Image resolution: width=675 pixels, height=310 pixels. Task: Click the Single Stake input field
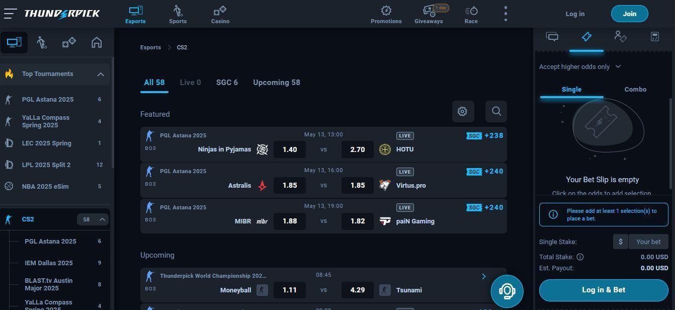coord(648,242)
